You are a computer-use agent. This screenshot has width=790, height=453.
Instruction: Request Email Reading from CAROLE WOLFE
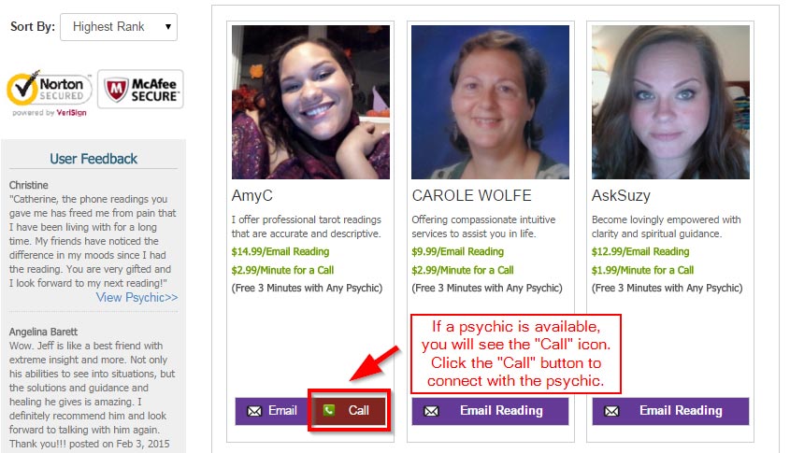click(490, 411)
